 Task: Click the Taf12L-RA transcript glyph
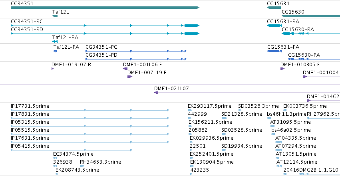tap(55, 42)
